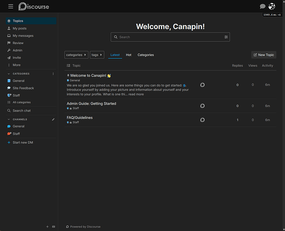Click replies count 1 on FAQ/Guidelines
Screen dimensions: 285x231
click(237, 120)
